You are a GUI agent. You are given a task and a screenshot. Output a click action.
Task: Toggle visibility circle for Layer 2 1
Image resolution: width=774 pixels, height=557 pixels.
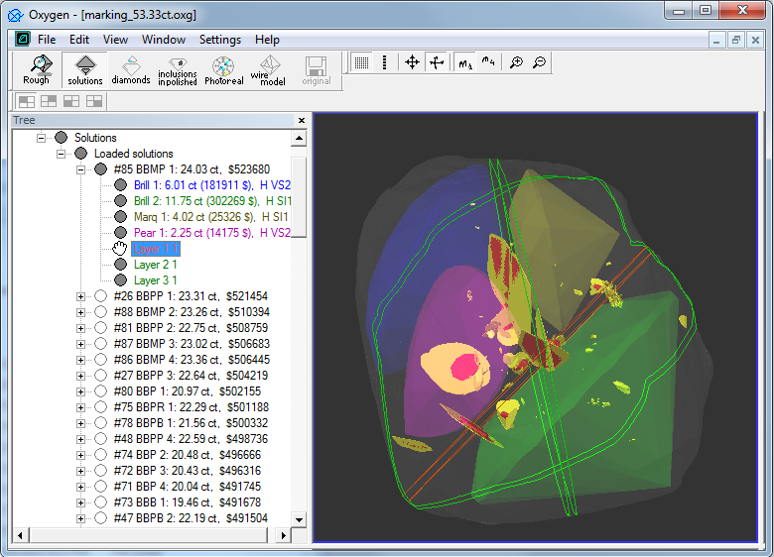coord(120,265)
